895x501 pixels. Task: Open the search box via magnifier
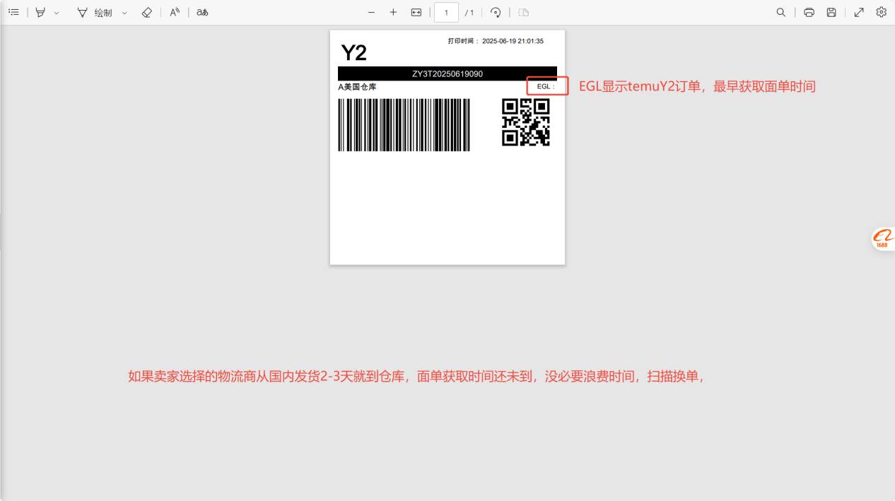pos(780,12)
